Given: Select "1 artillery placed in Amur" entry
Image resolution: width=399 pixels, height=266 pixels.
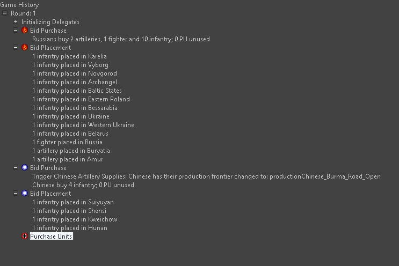Looking at the screenshot, I should 68,159.
